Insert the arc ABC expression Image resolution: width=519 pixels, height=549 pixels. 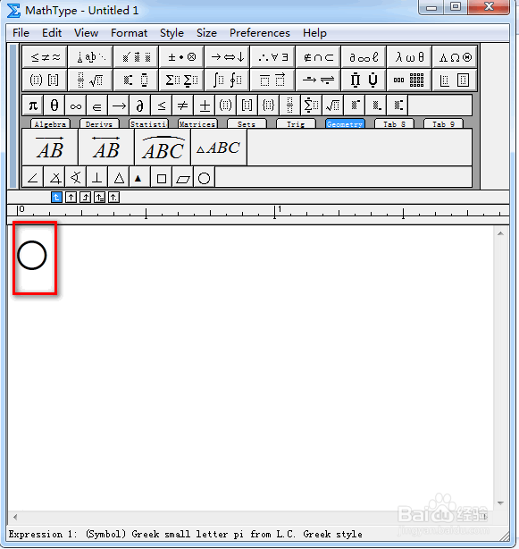(163, 147)
